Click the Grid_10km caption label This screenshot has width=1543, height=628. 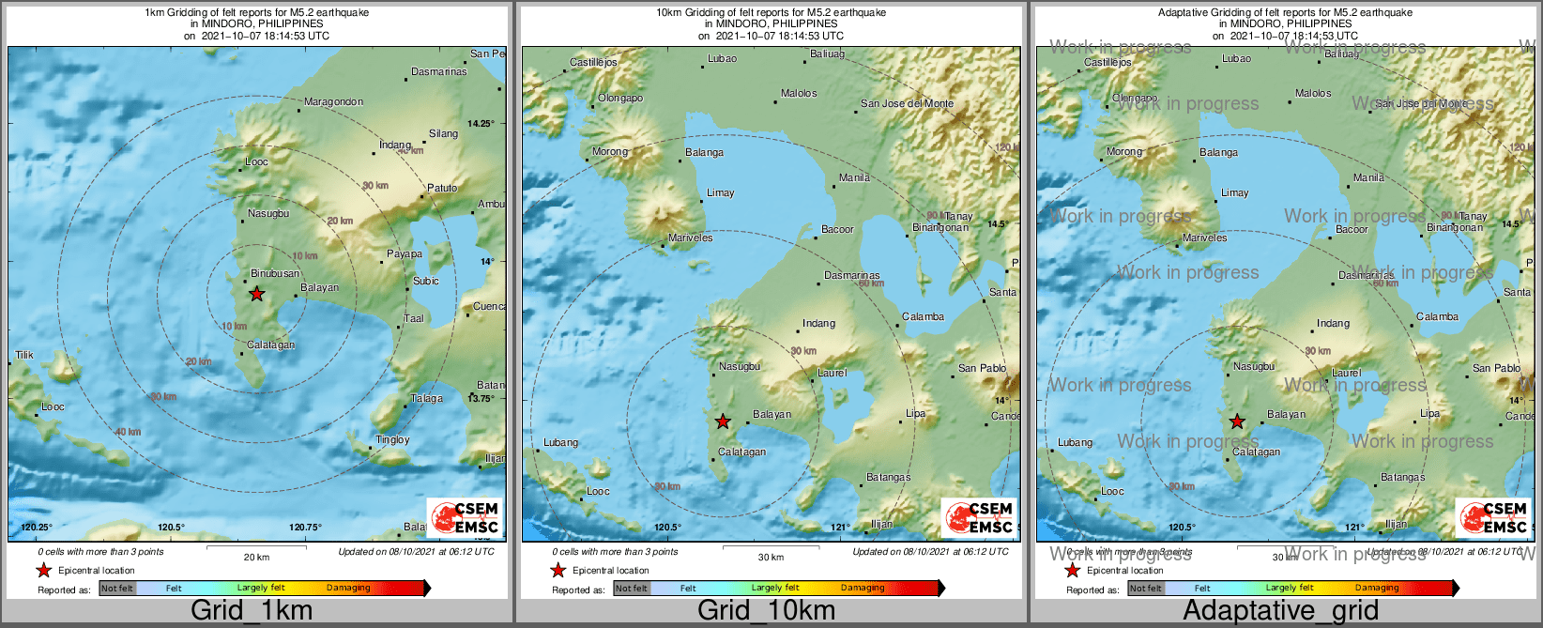766,610
